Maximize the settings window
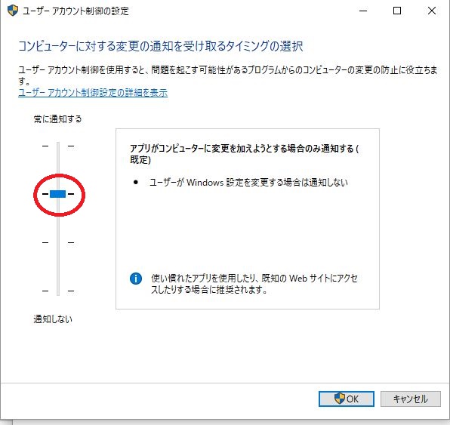The height and width of the screenshot is (425, 450). 397,11
